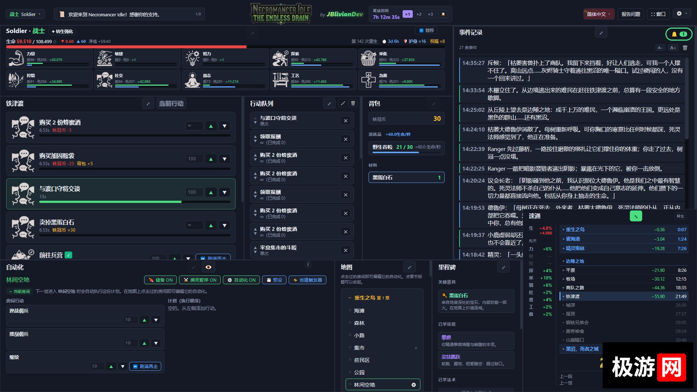Delete event log with trash icon
This screenshot has width=697, height=392.
(x=685, y=48)
